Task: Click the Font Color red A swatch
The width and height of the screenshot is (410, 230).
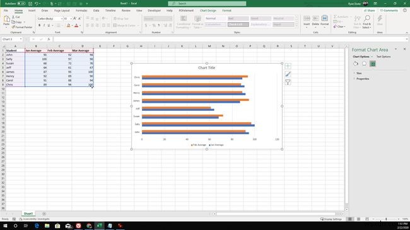Action: (76, 25)
